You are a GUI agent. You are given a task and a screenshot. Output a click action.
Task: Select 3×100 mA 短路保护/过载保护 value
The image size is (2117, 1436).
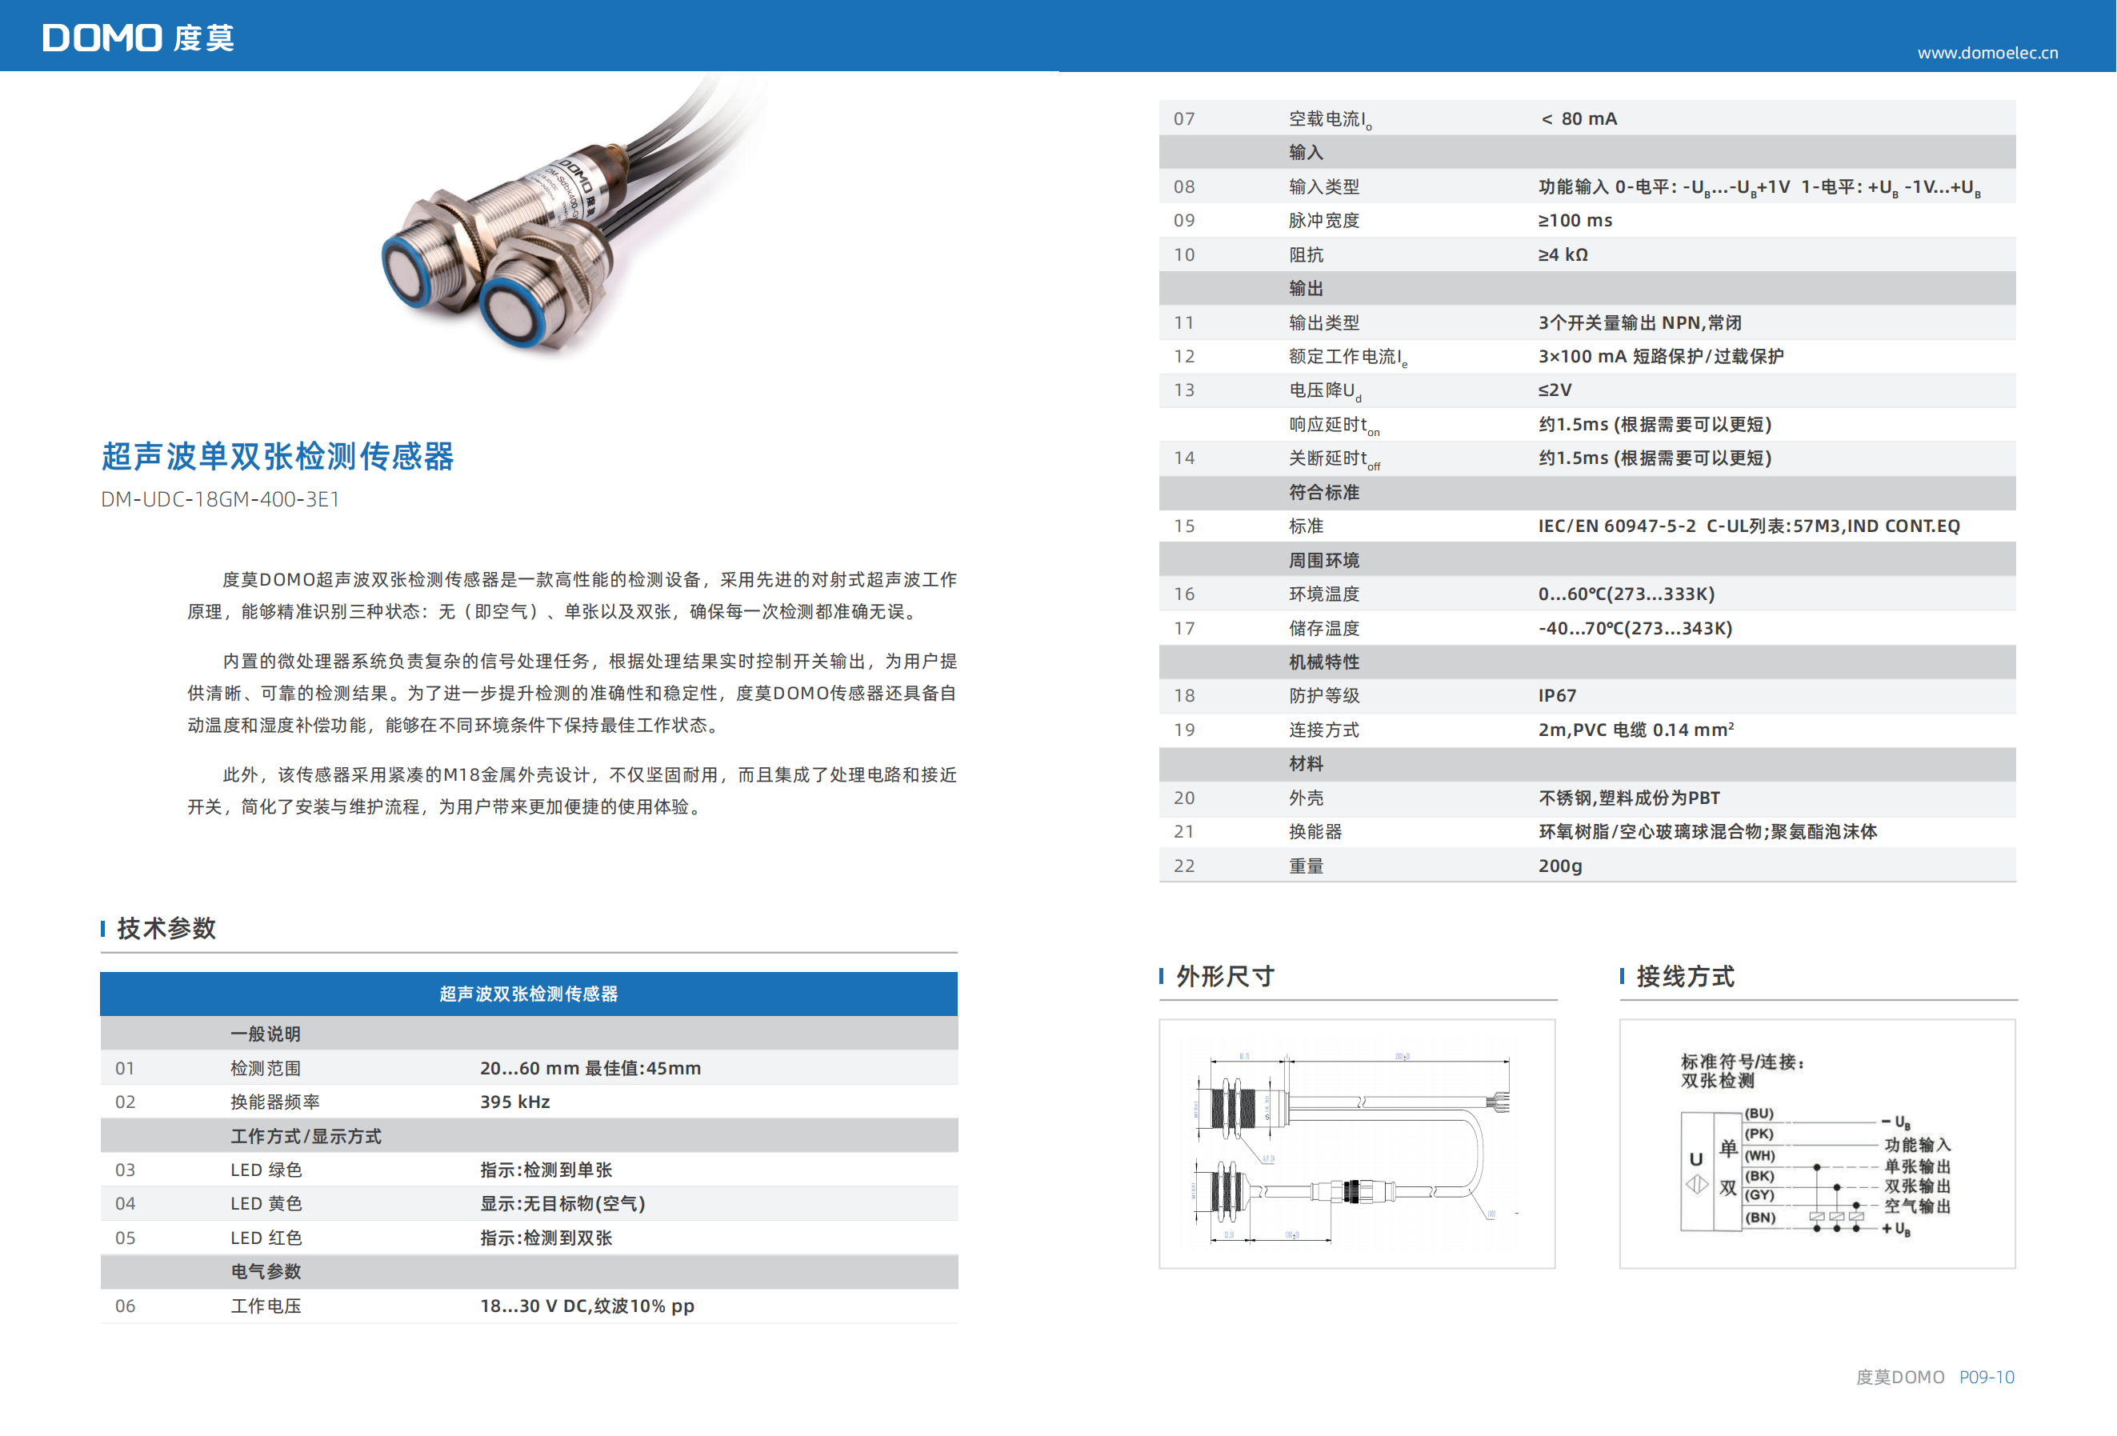[x=1661, y=356]
